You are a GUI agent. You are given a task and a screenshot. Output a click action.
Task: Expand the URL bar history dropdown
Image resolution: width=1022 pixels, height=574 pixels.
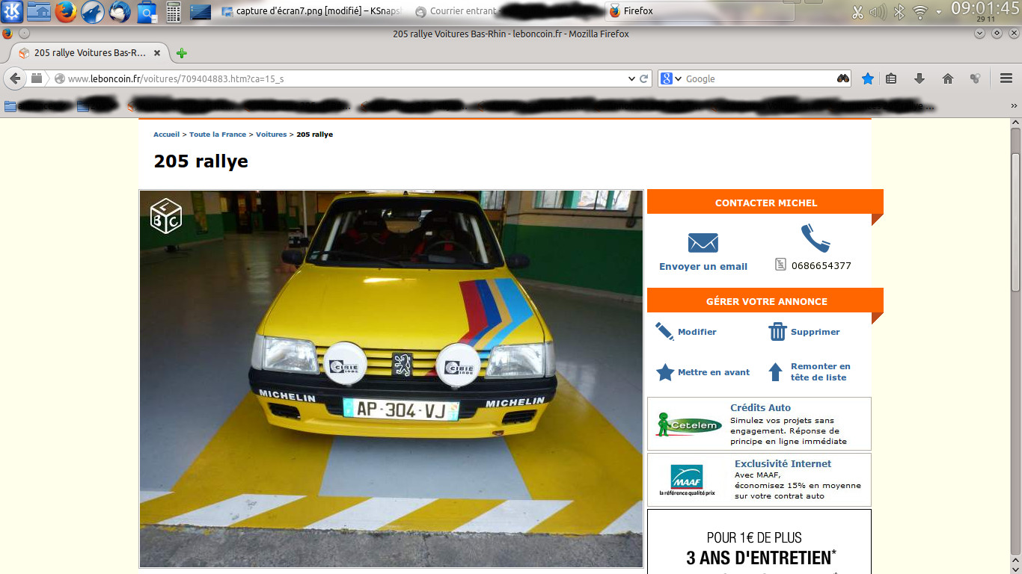[631, 78]
